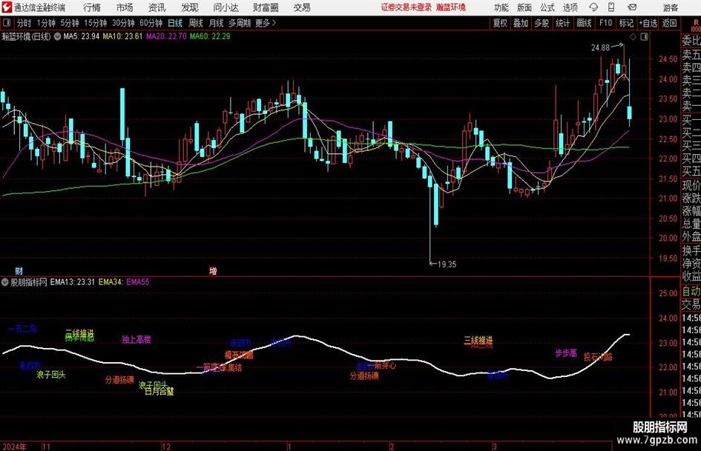The image size is (701, 451).
Task: Add stock with the +自选 button
Action: coord(648,23)
